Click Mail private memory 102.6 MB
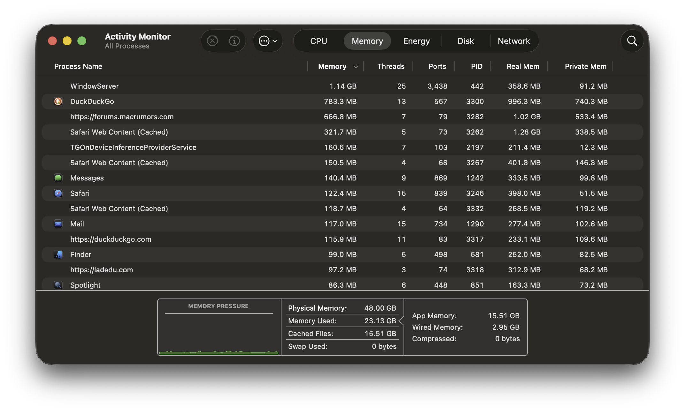Screen dimensions: 685x412 (591, 224)
